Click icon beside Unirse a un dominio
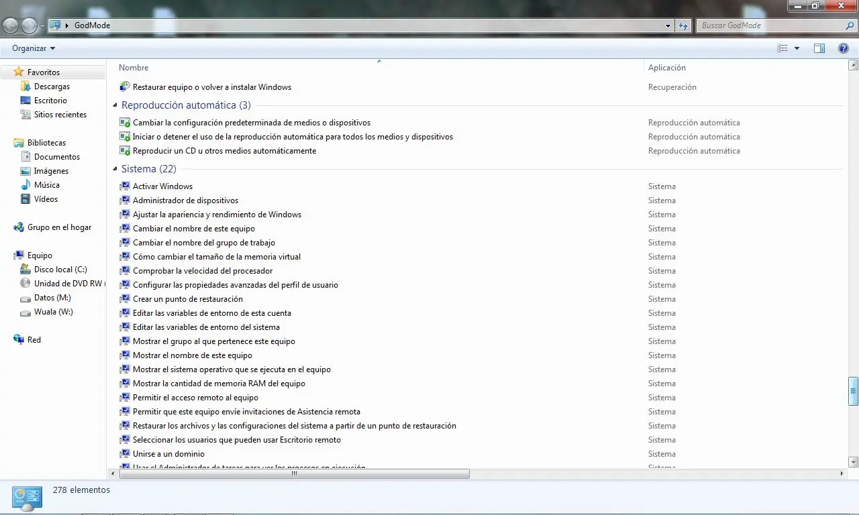The image size is (859, 515). tap(125, 454)
